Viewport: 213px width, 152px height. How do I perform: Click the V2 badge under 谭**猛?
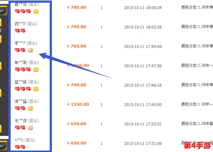(31, 109)
